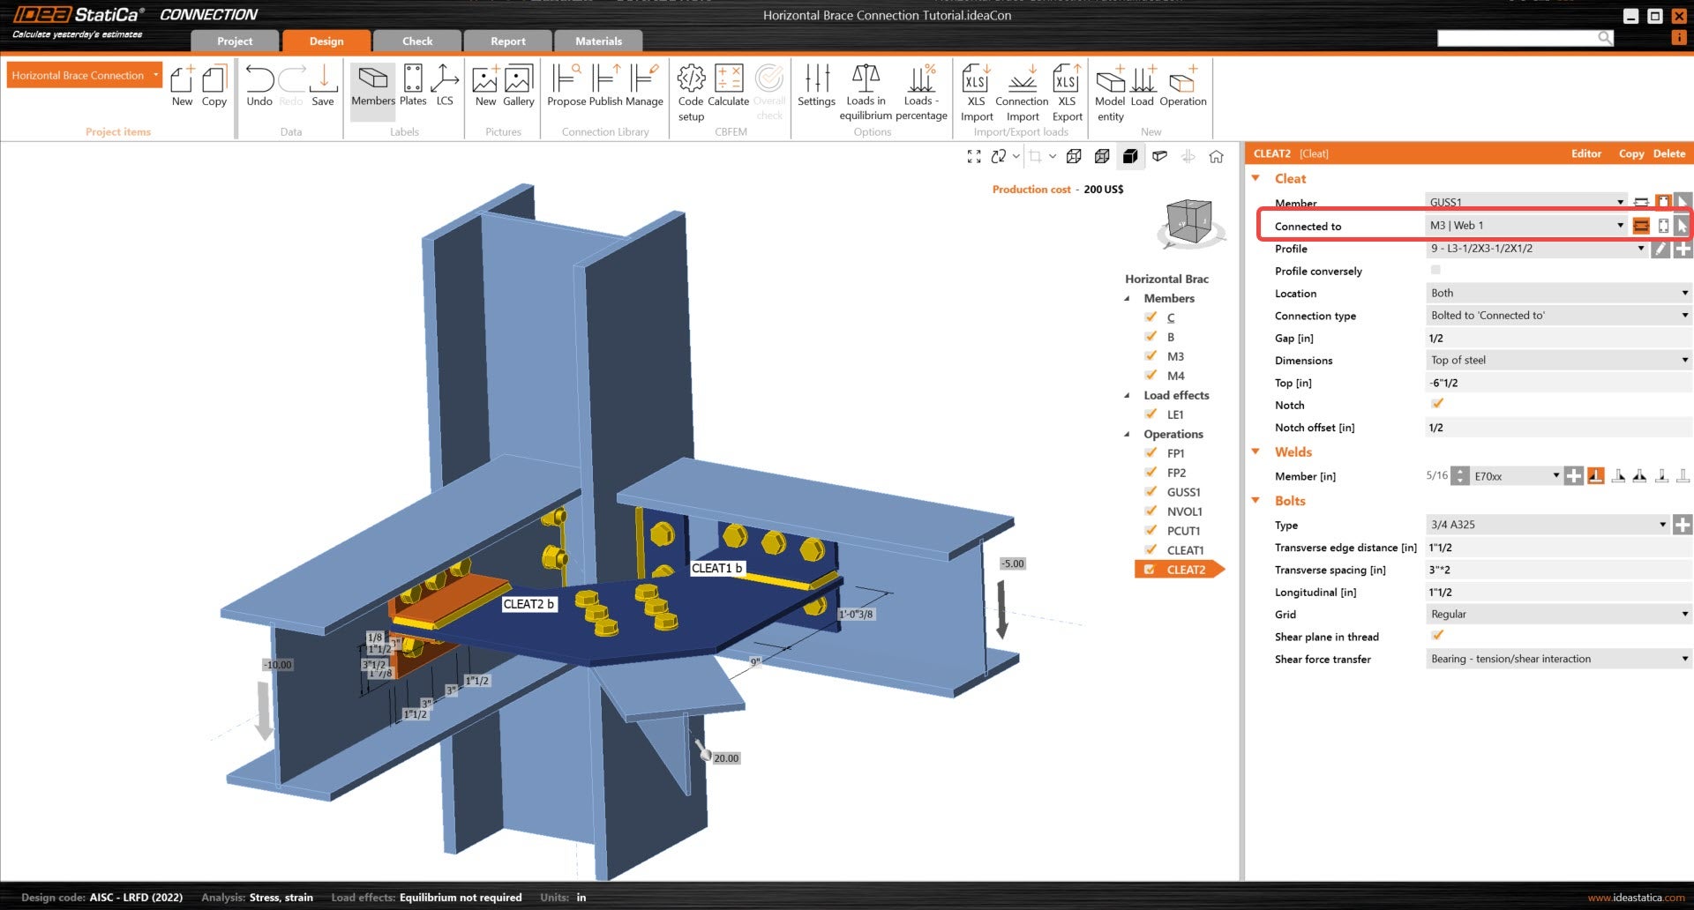Toggle the Shear plane in thread checkbox

1436,636
